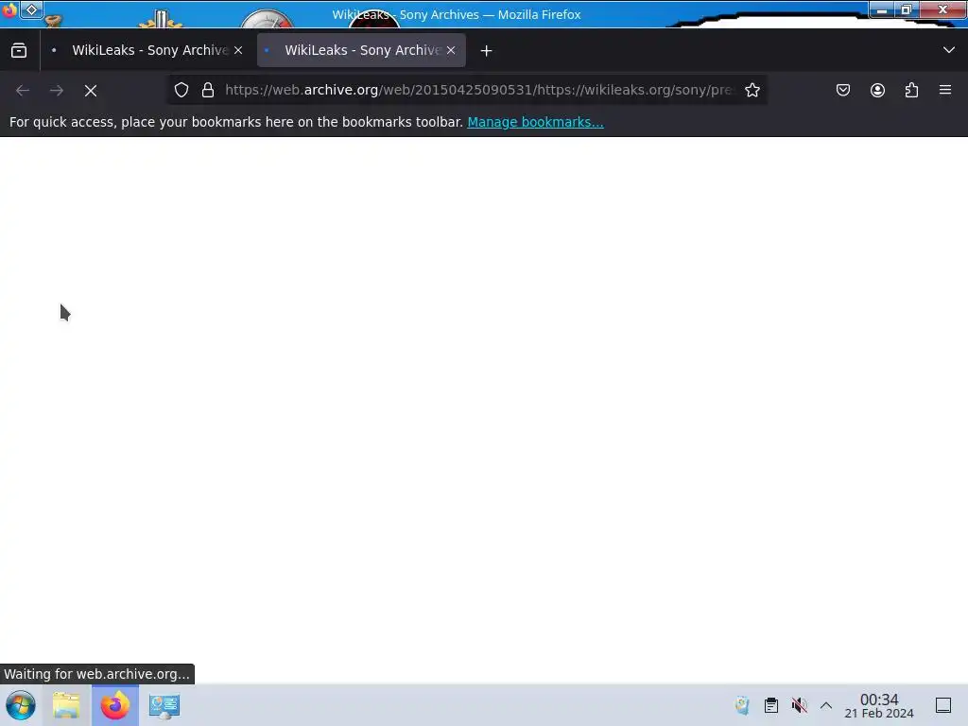Restore down the Firefox window

907,9
